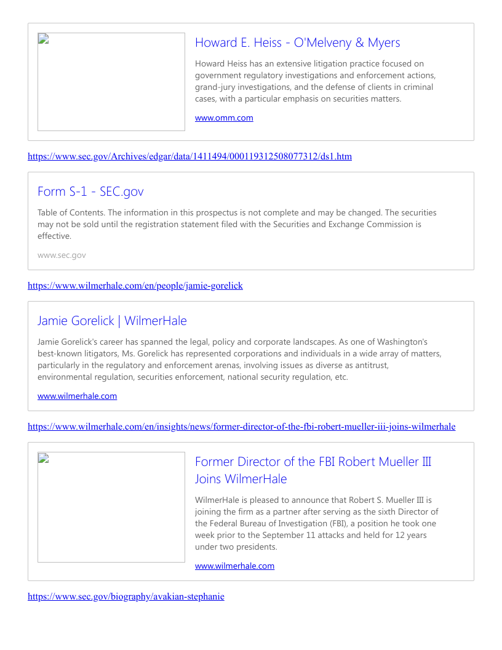Open the Jamie Gorelick | WilmerHale title
This screenshot has width=502, height=650.
click(x=112, y=321)
